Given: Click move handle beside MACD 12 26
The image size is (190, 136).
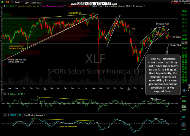Looking at the screenshot, I should tap(8, 115).
